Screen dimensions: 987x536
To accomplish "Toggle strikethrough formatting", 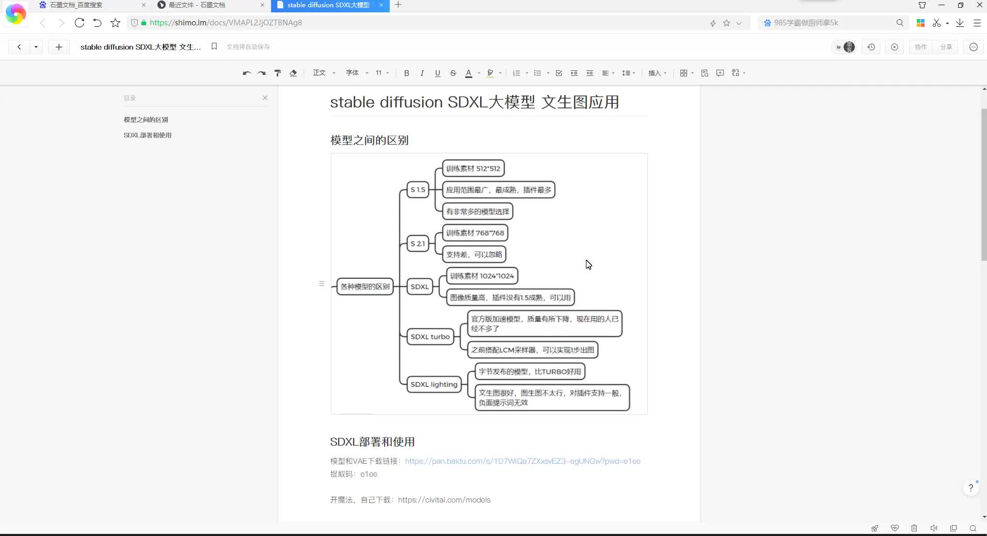I will coord(453,73).
